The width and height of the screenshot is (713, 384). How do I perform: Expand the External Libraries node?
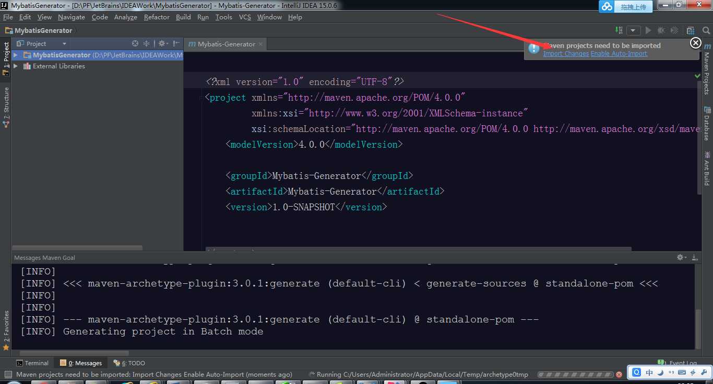[16, 66]
